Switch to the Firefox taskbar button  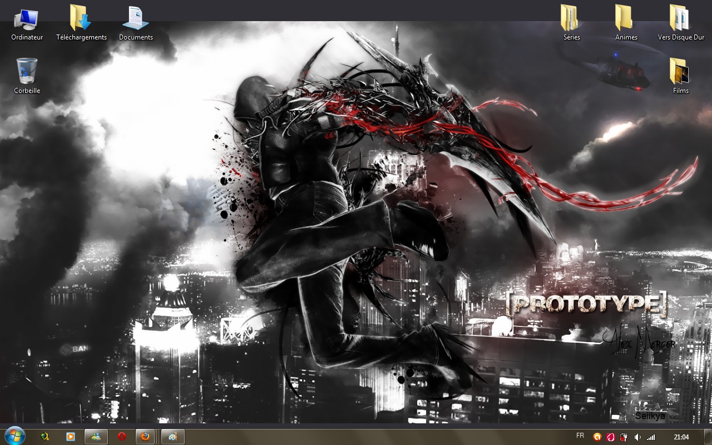(x=145, y=437)
